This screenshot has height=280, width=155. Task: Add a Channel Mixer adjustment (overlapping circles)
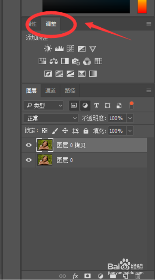coord(87,61)
